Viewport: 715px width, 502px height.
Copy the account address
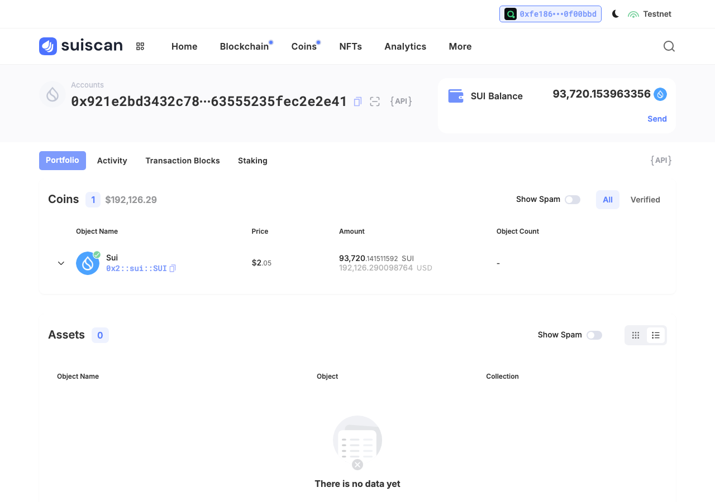[357, 102]
